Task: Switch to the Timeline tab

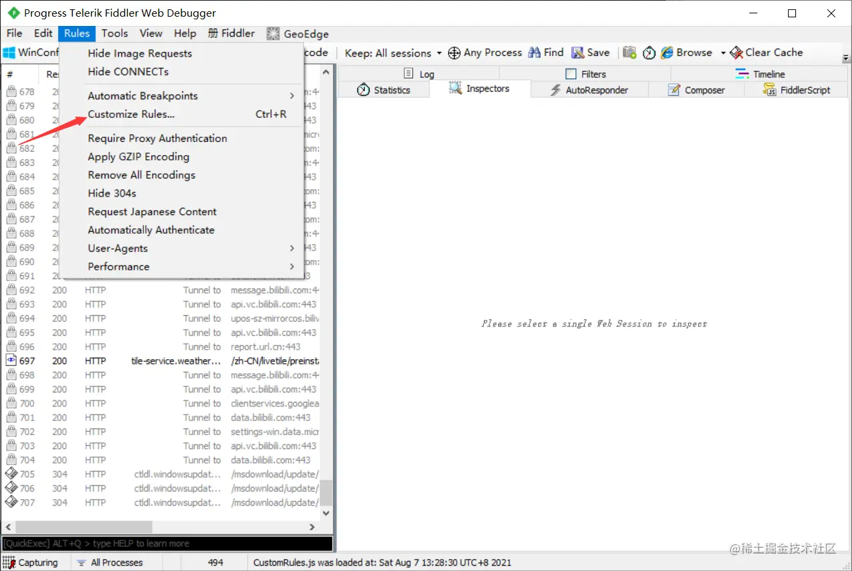Action: tap(759, 74)
